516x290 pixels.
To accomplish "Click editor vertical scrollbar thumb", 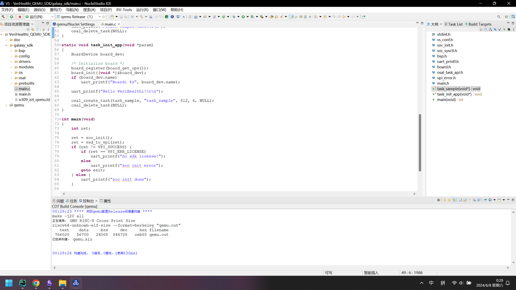I will 420,143.
